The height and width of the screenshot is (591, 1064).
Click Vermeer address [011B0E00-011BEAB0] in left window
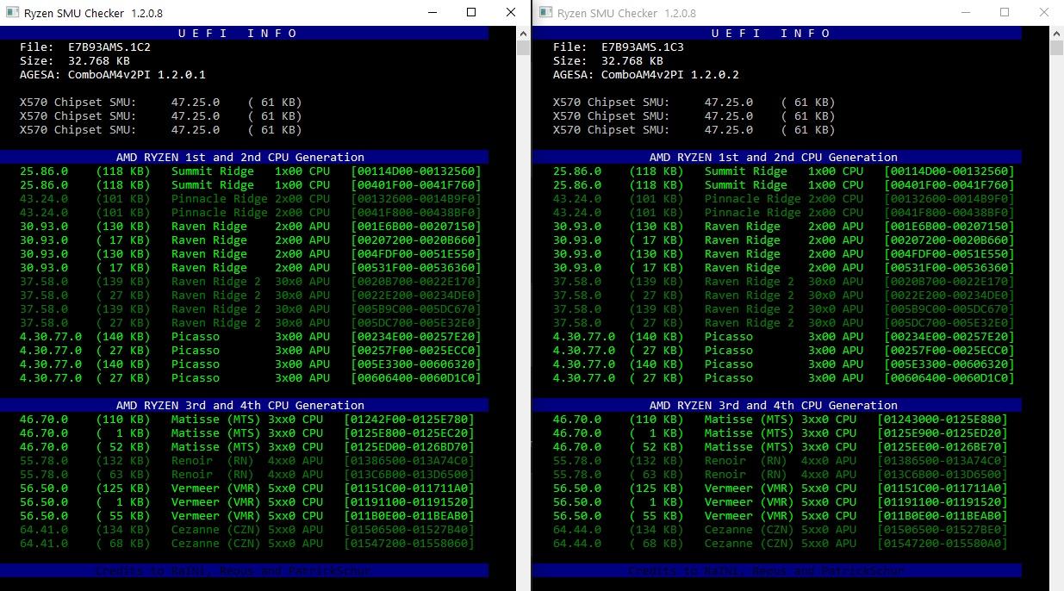point(409,515)
